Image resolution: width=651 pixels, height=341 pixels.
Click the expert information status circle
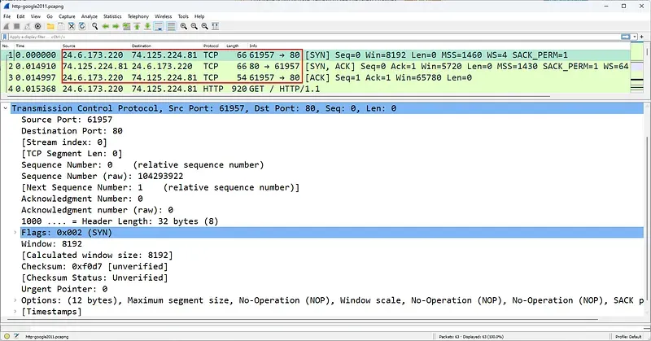pos(7,336)
